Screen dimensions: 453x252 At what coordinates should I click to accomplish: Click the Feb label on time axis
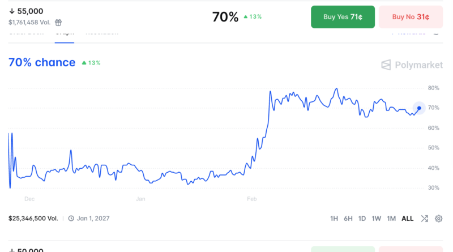coord(252,199)
